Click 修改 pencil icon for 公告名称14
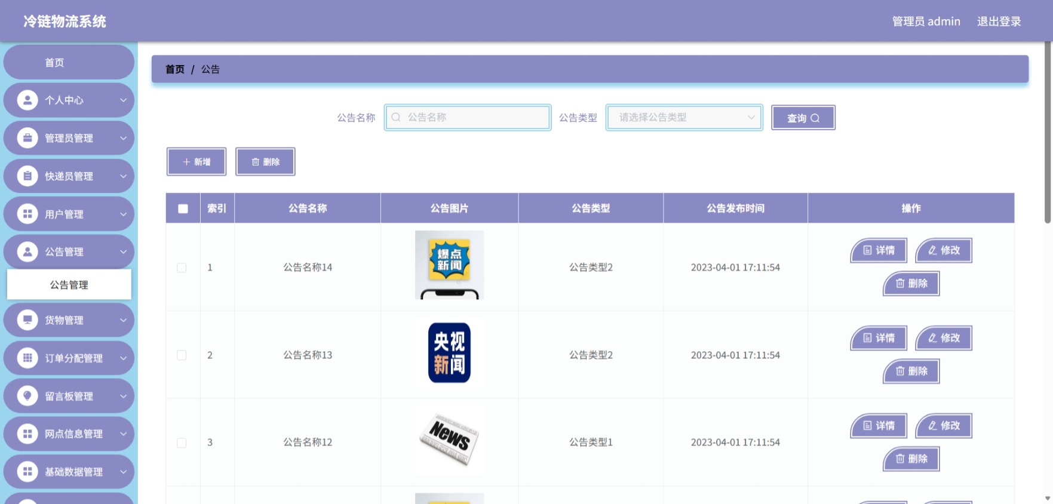The height and width of the screenshot is (504, 1053). click(932, 250)
